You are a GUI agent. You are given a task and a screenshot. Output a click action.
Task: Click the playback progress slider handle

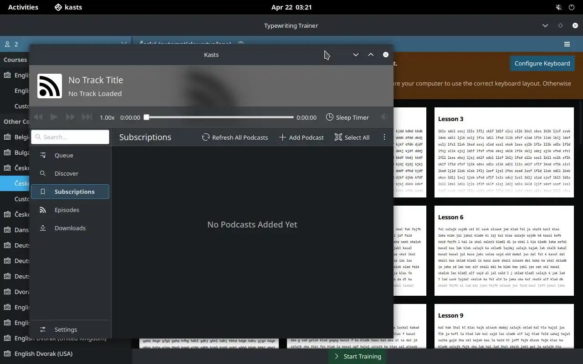pyautogui.click(x=147, y=117)
